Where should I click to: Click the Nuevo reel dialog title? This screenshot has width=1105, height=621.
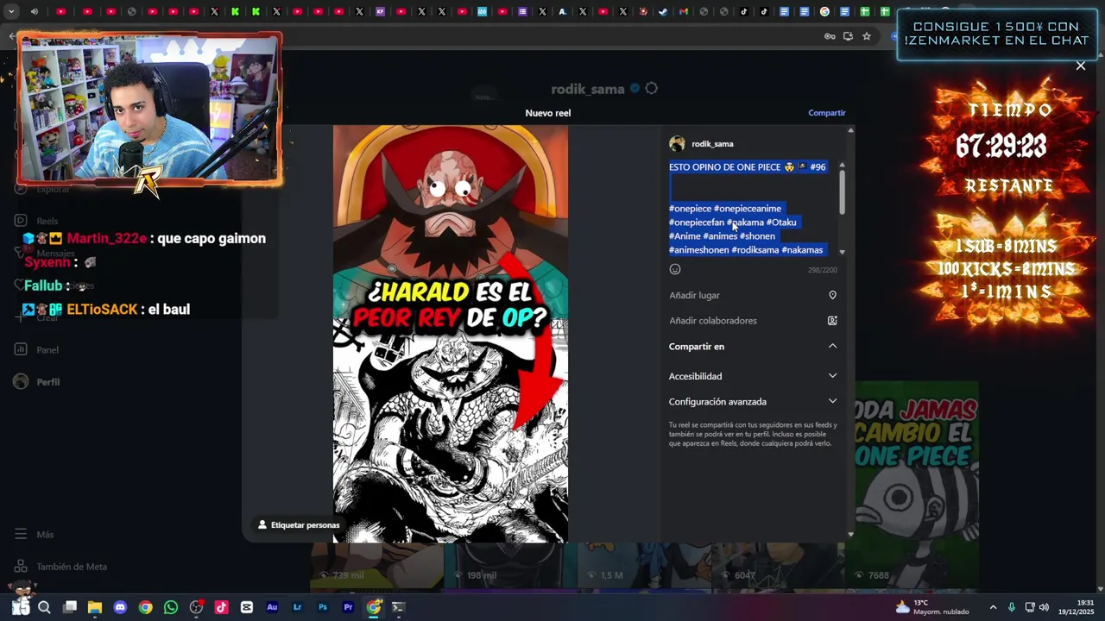(547, 113)
